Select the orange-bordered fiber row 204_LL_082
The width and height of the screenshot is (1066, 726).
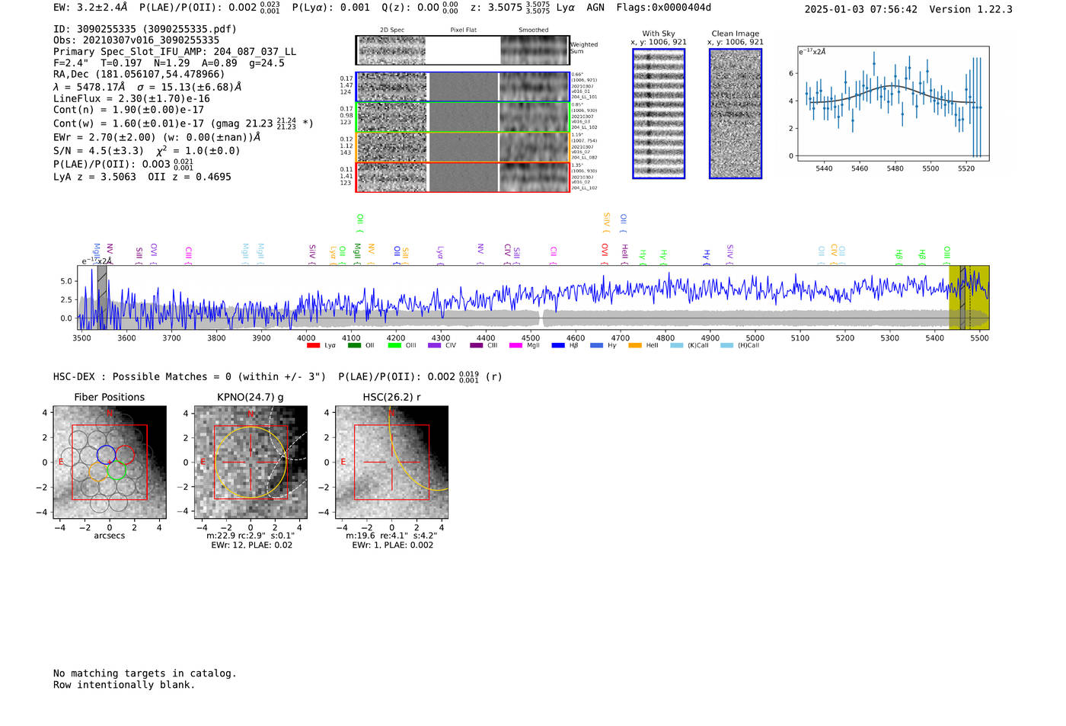[463, 147]
